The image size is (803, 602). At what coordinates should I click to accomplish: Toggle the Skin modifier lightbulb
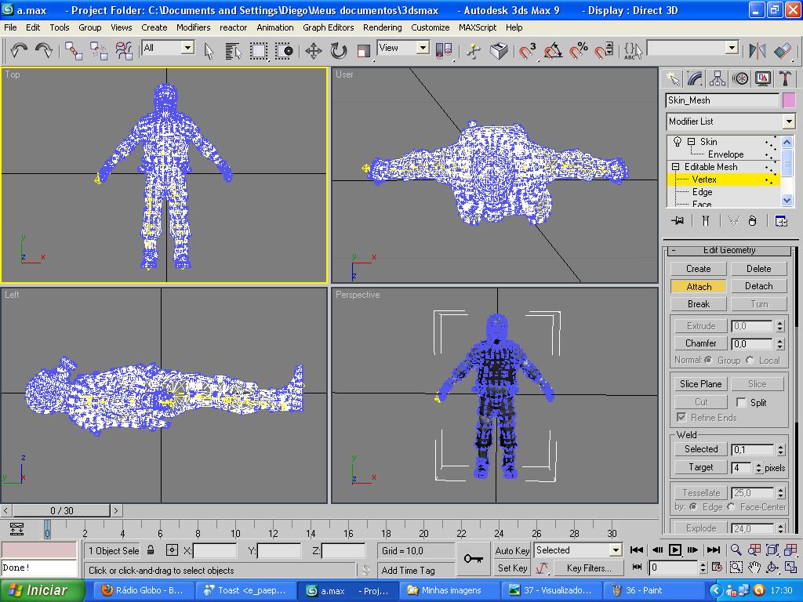[x=678, y=142]
